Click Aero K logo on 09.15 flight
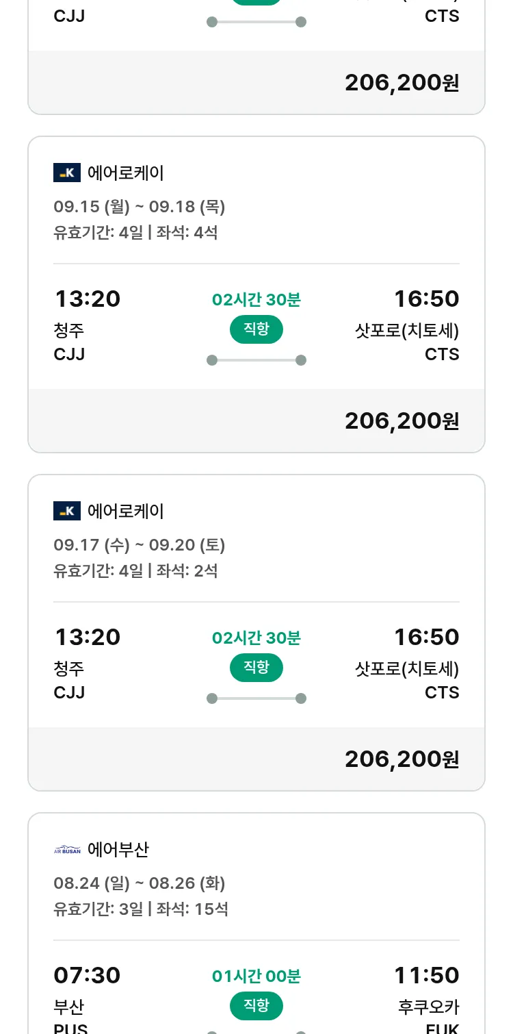The width and height of the screenshot is (513, 1034). point(67,173)
